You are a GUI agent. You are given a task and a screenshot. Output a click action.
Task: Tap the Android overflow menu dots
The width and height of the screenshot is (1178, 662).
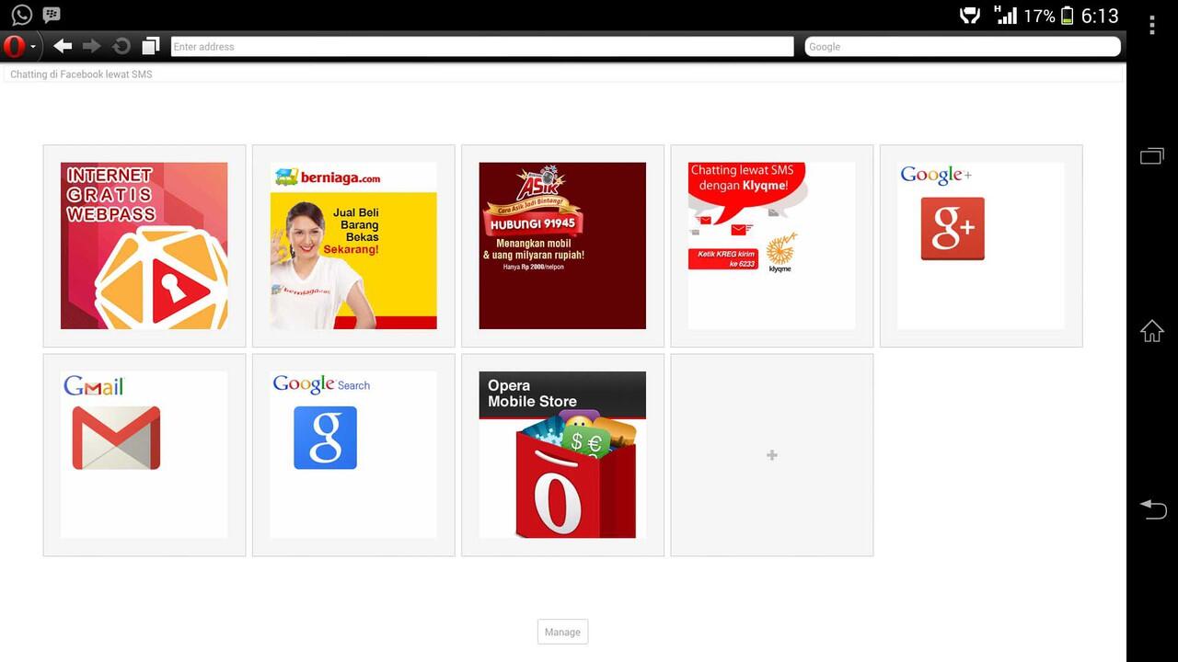click(x=1152, y=24)
